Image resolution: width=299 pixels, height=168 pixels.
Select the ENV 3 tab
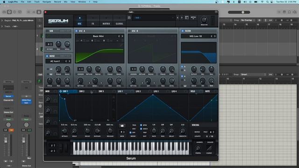tap(101, 91)
